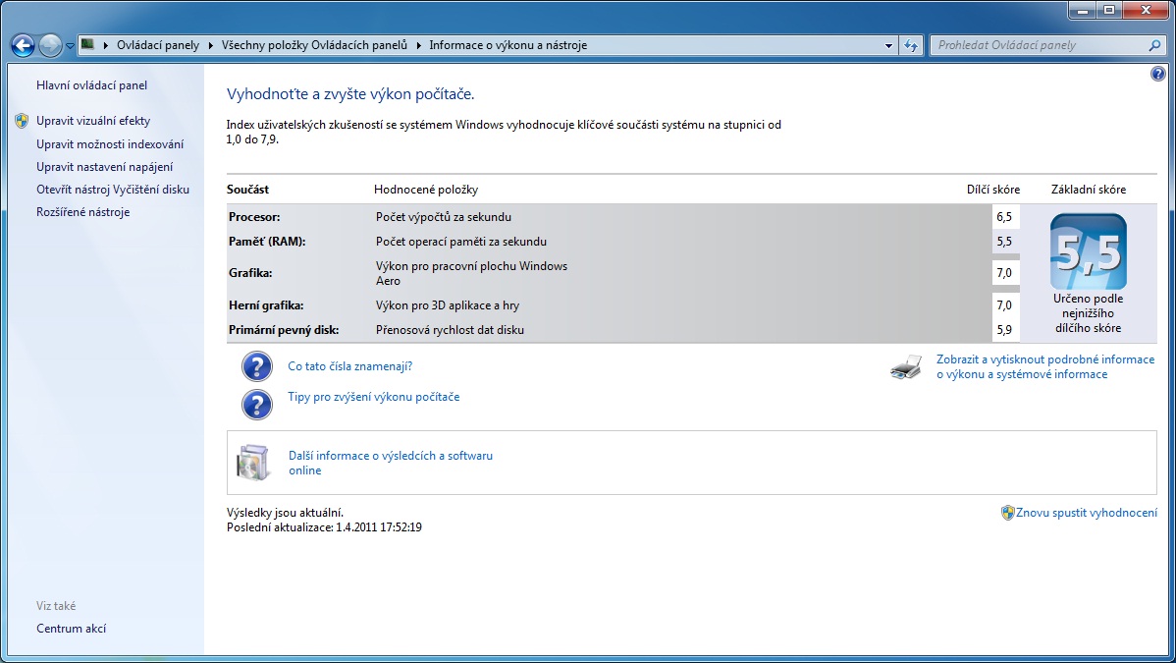The height and width of the screenshot is (663, 1176).
Task: Click the Forward navigation arrow button
Action: click(50, 45)
